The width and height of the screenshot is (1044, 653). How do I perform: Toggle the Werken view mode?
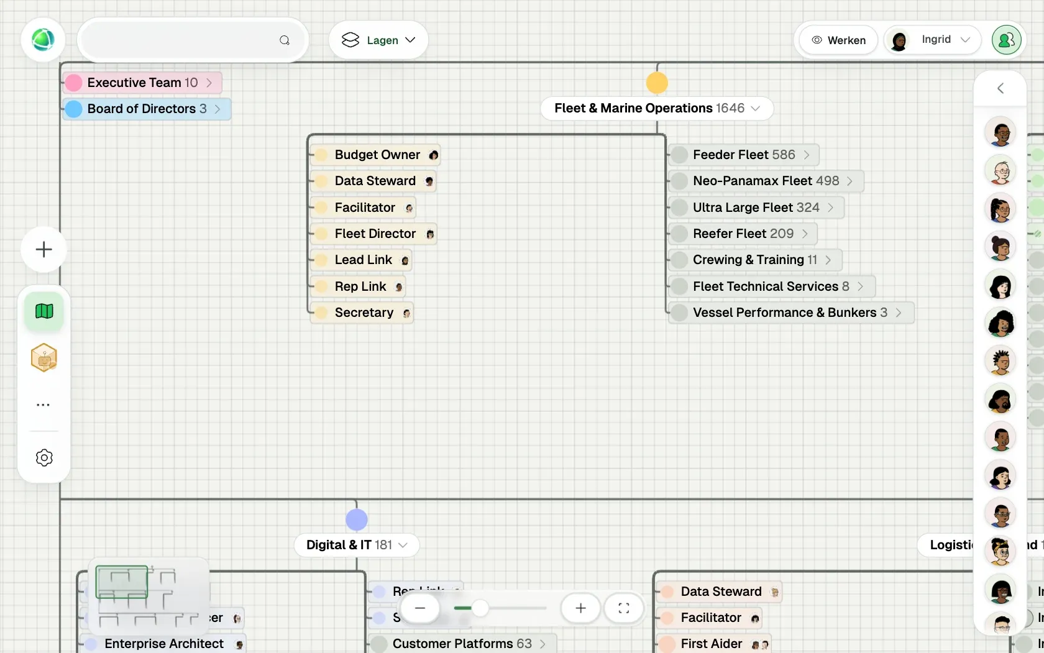click(838, 40)
